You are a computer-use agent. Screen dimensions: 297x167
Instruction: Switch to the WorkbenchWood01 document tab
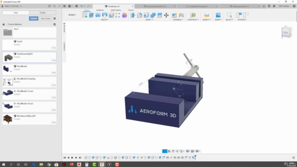(156, 6)
